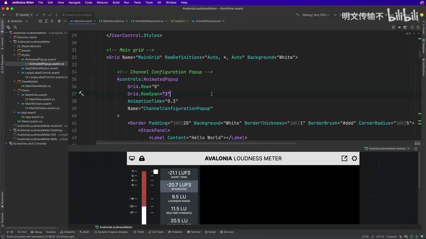426x239 pixels.
Task: Open the develop branch dropdown
Action: click(x=24, y=15)
